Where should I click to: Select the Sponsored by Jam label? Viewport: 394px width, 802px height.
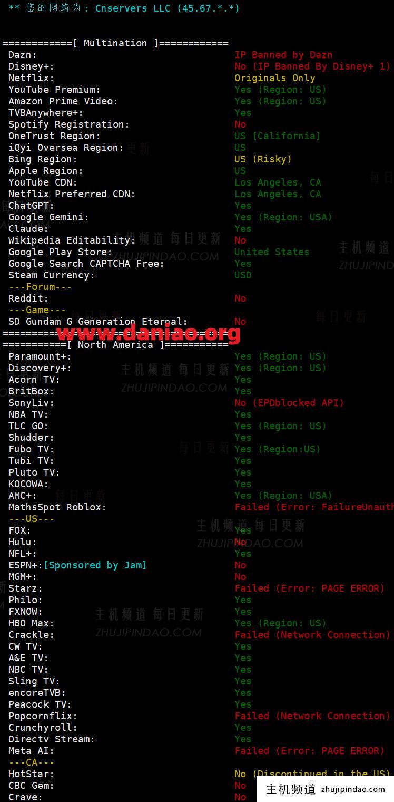[x=95, y=565]
